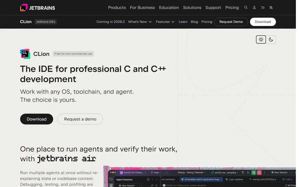This screenshot has width=299, height=187.
Task: Open the Education menu
Action: click(169, 7)
